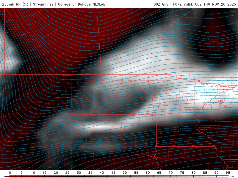Click 'College of DuPage NEXLAB' text
This screenshot has width=238, height=178.
(82, 4)
